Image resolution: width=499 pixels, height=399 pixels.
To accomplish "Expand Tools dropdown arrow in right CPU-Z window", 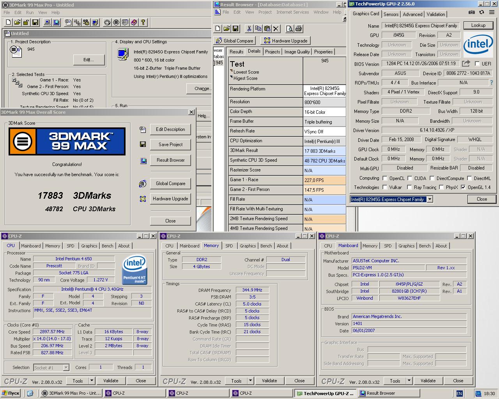I will pos(409,381).
